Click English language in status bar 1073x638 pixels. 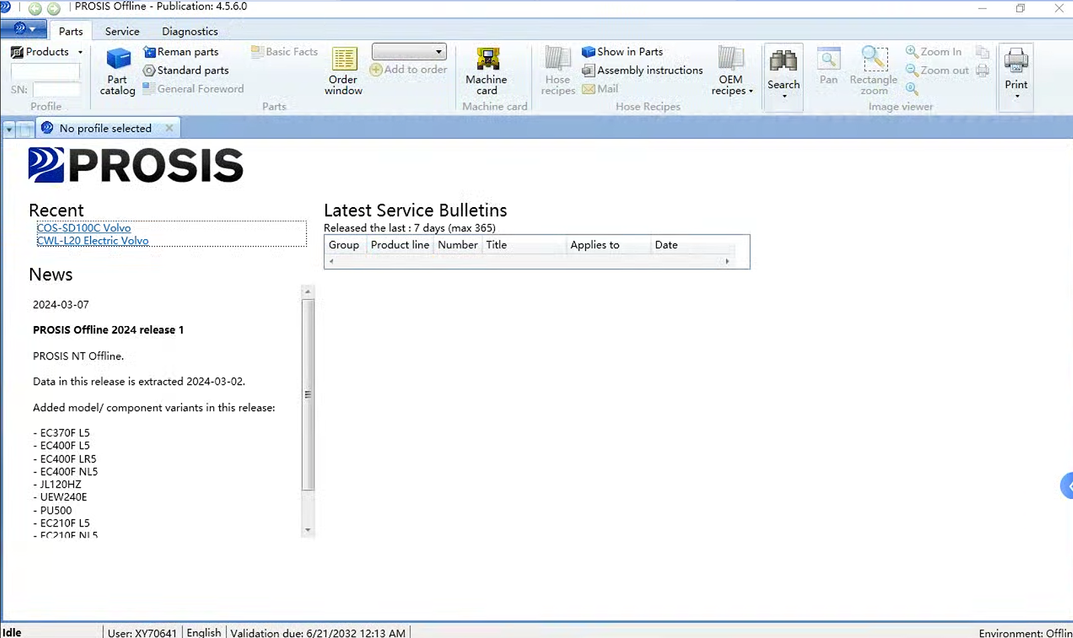(x=204, y=633)
